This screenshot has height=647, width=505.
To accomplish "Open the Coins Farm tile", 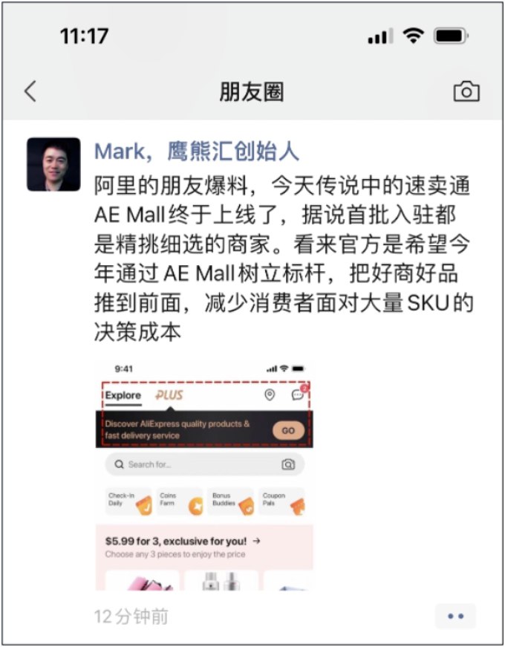I will pyautogui.click(x=180, y=501).
